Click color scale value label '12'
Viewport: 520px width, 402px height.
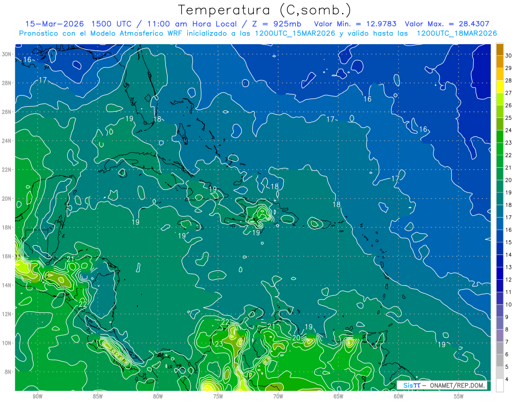[x=509, y=280]
